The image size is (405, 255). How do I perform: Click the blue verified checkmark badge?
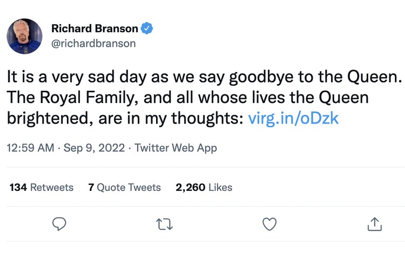tap(147, 29)
